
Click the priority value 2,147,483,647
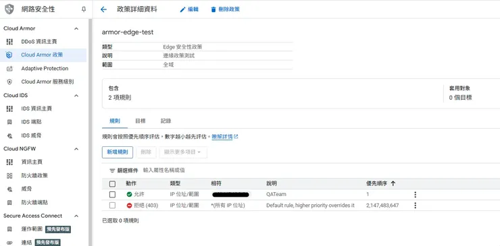click(382, 206)
